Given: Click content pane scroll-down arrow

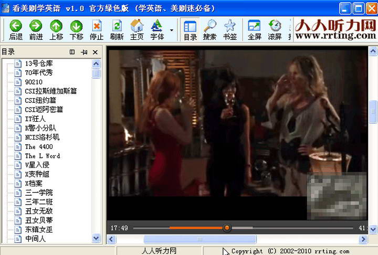Looking at the screenshot, I should click(373, 229).
